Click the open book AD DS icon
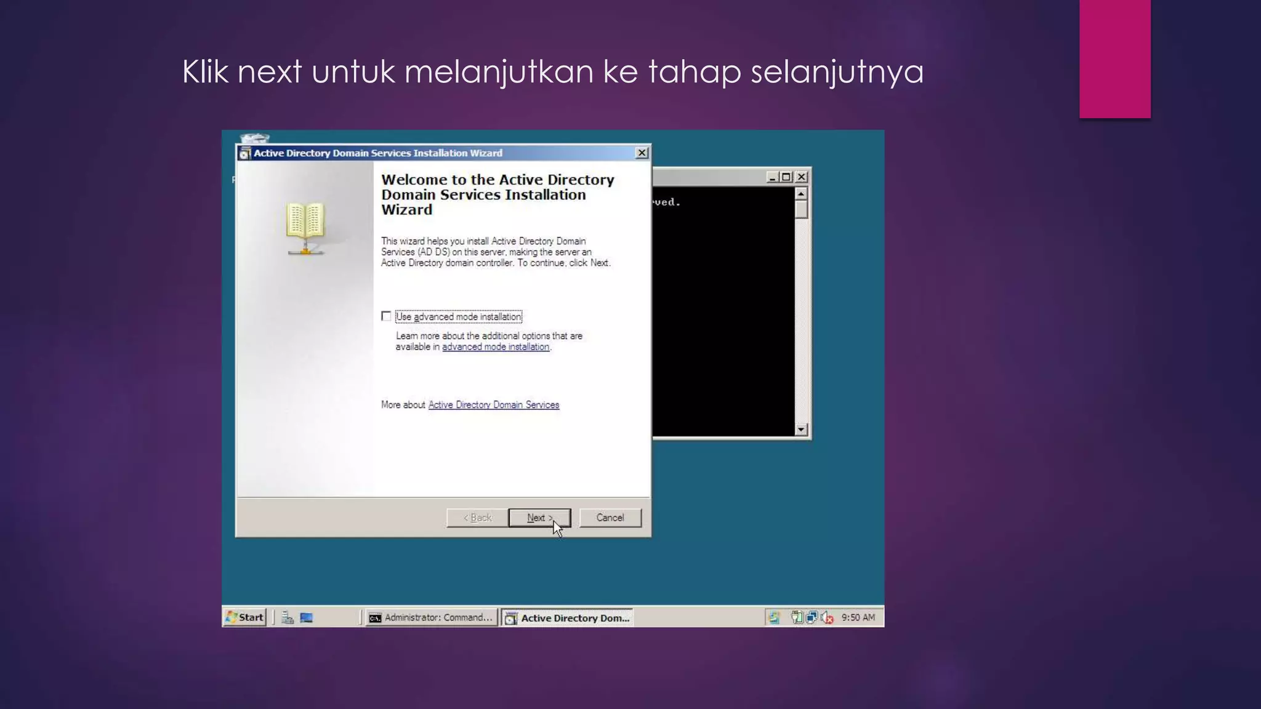The width and height of the screenshot is (1261, 709). [305, 228]
